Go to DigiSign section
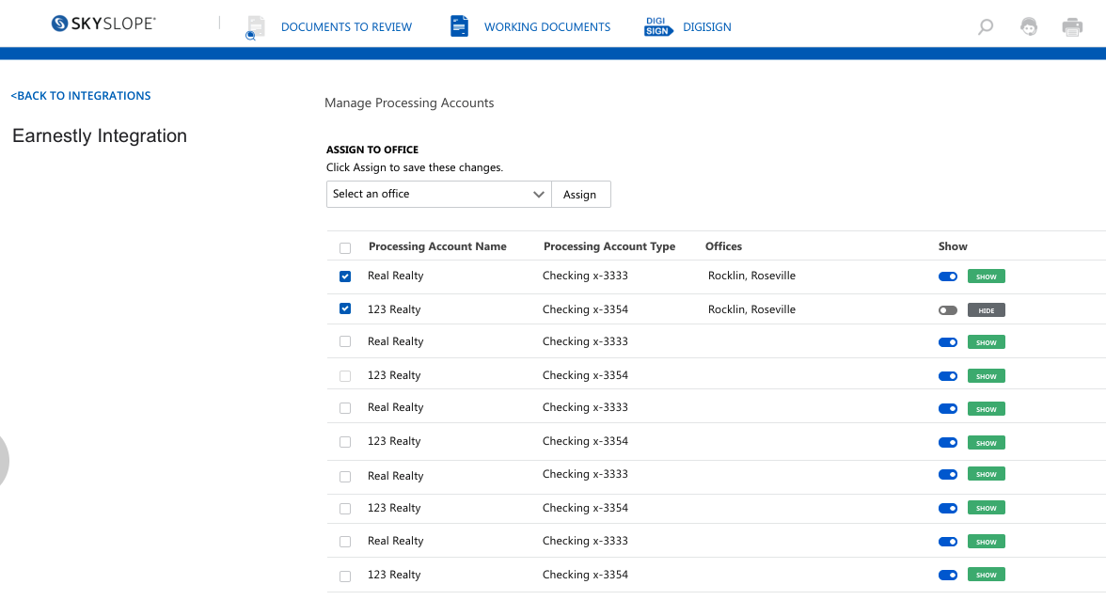Viewport: 1106px width, 616px height. coord(707,27)
